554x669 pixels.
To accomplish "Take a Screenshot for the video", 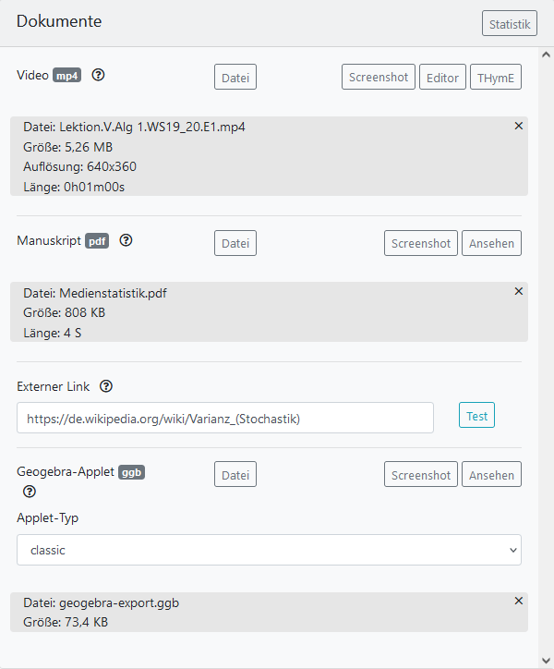I will 379,78.
